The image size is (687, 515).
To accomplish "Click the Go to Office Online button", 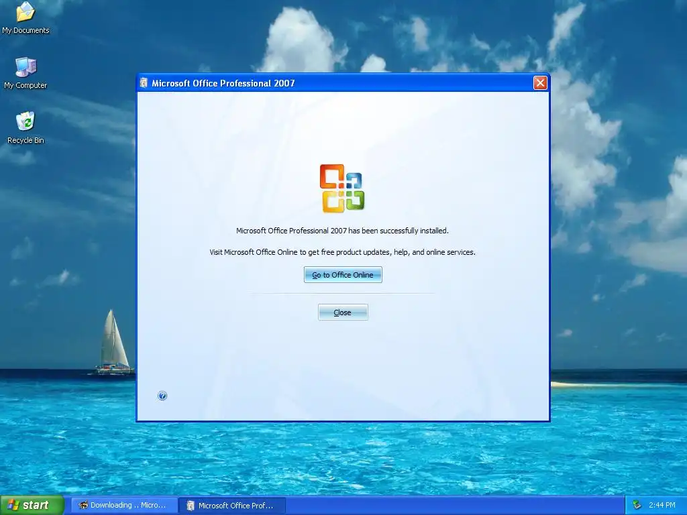I will pyautogui.click(x=343, y=274).
